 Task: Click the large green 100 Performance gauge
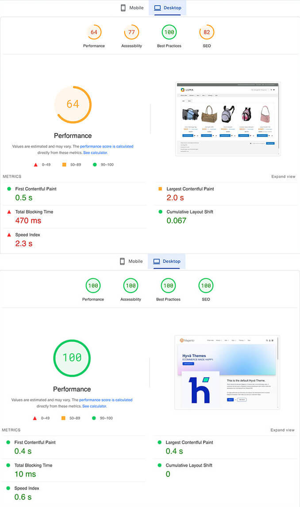(x=72, y=358)
